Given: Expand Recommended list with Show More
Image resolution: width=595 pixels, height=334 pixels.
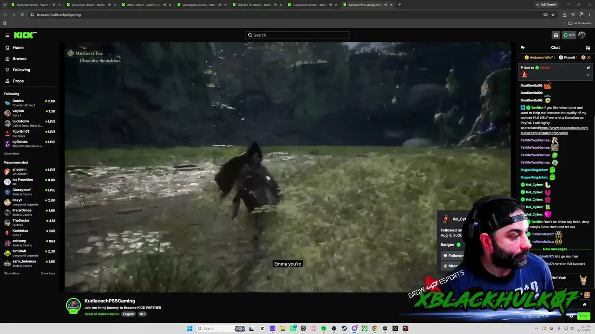Looking at the screenshot, I should coord(12,273).
